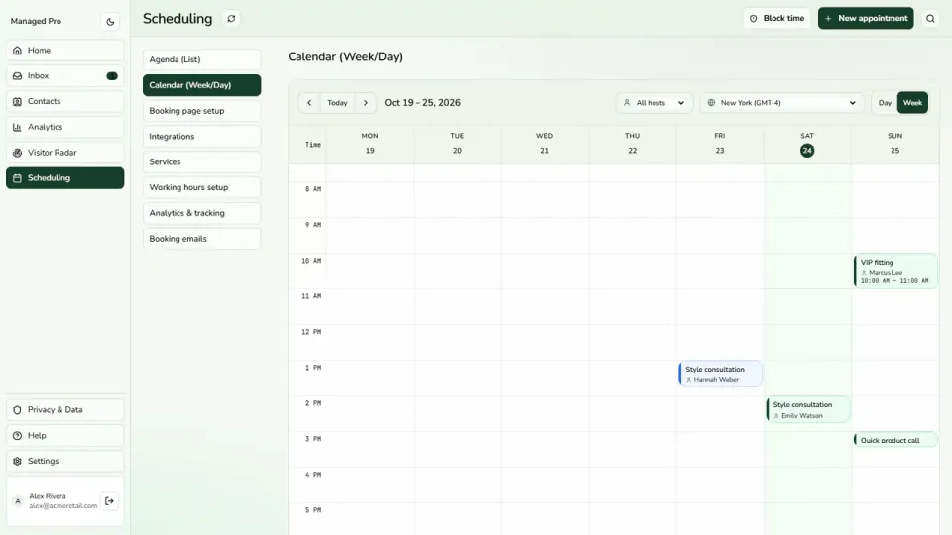Click the 12 PM time label
This screenshot has width=952, height=535.
tap(311, 332)
